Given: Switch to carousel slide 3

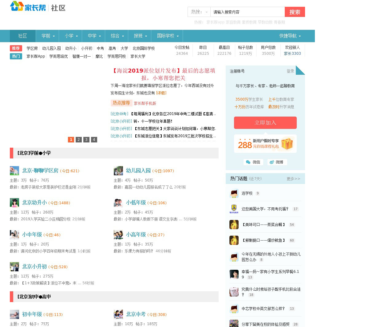Looking at the screenshot, I should coord(86,140).
